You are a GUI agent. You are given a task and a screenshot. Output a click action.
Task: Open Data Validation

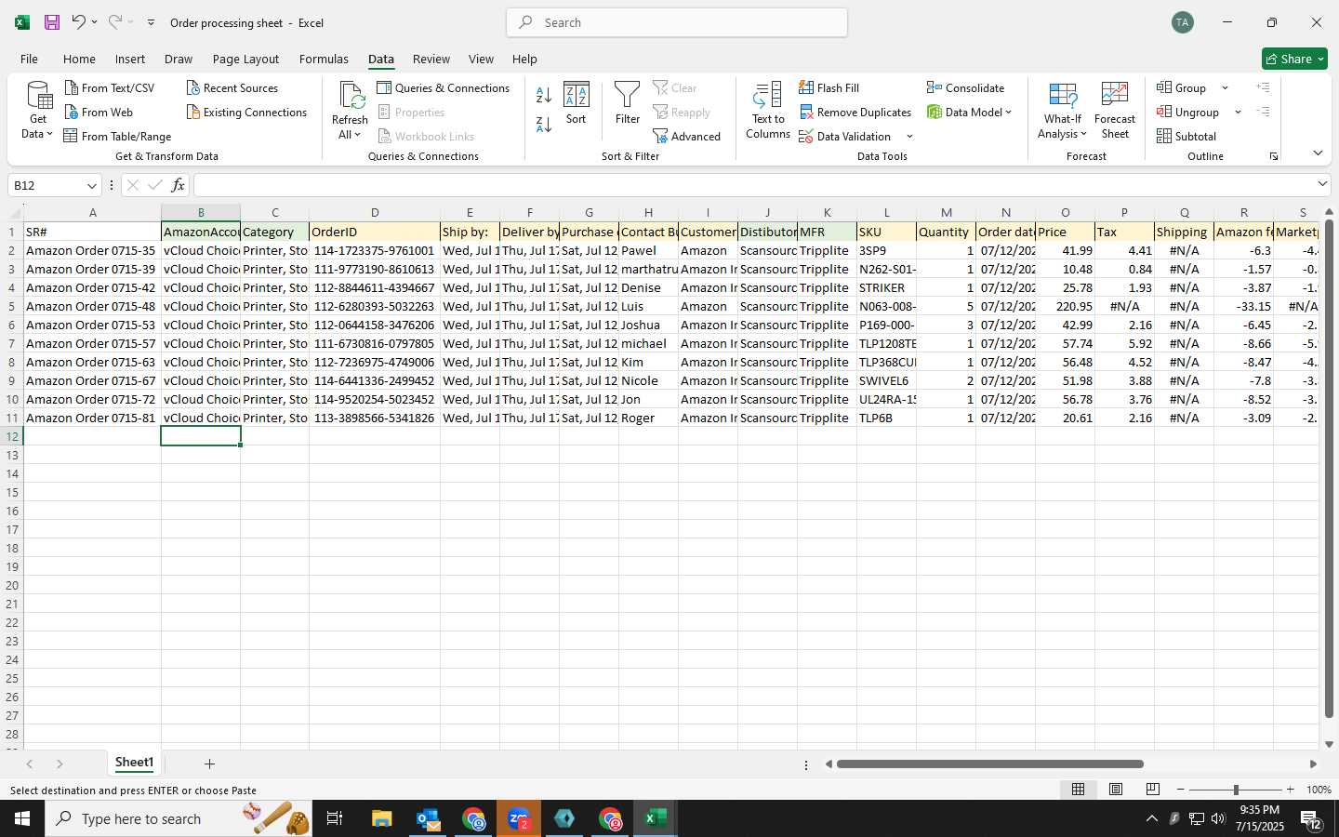(845, 136)
